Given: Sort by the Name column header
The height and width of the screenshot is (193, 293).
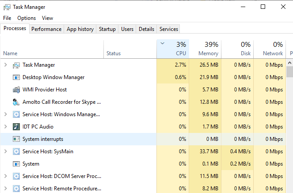Looking at the screenshot, I should (x=52, y=49).
